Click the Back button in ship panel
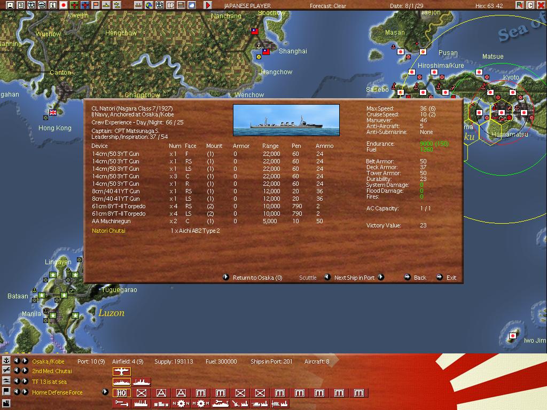 (x=420, y=278)
